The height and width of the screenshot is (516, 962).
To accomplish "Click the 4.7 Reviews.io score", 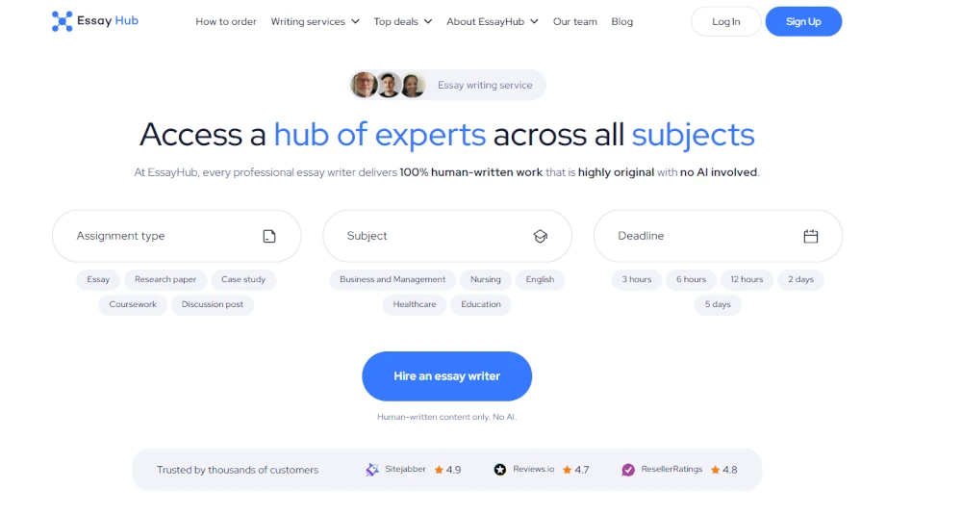I will tap(582, 470).
